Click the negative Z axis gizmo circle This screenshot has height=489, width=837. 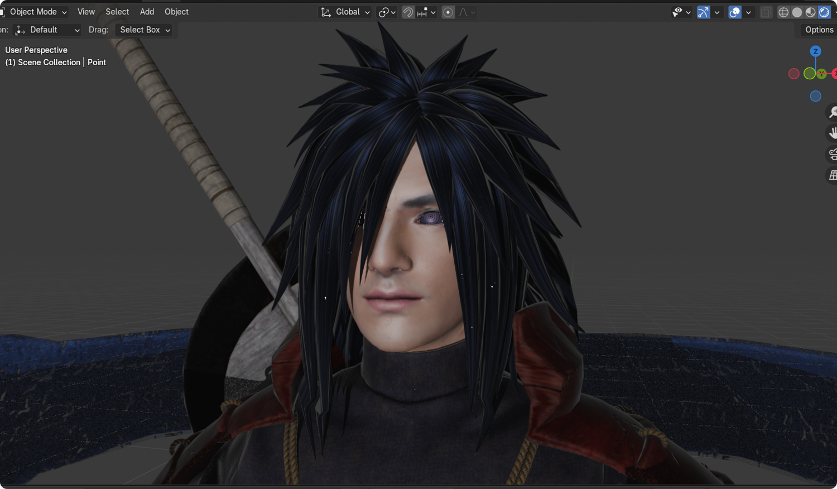coord(815,96)
